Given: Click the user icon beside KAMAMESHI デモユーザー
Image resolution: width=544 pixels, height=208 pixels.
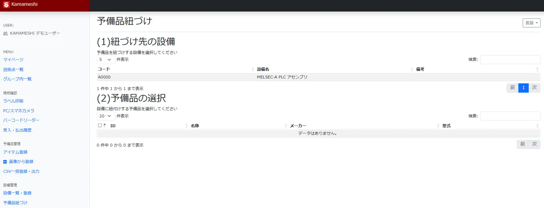Looking at the screenshot, I should point(6,33).
